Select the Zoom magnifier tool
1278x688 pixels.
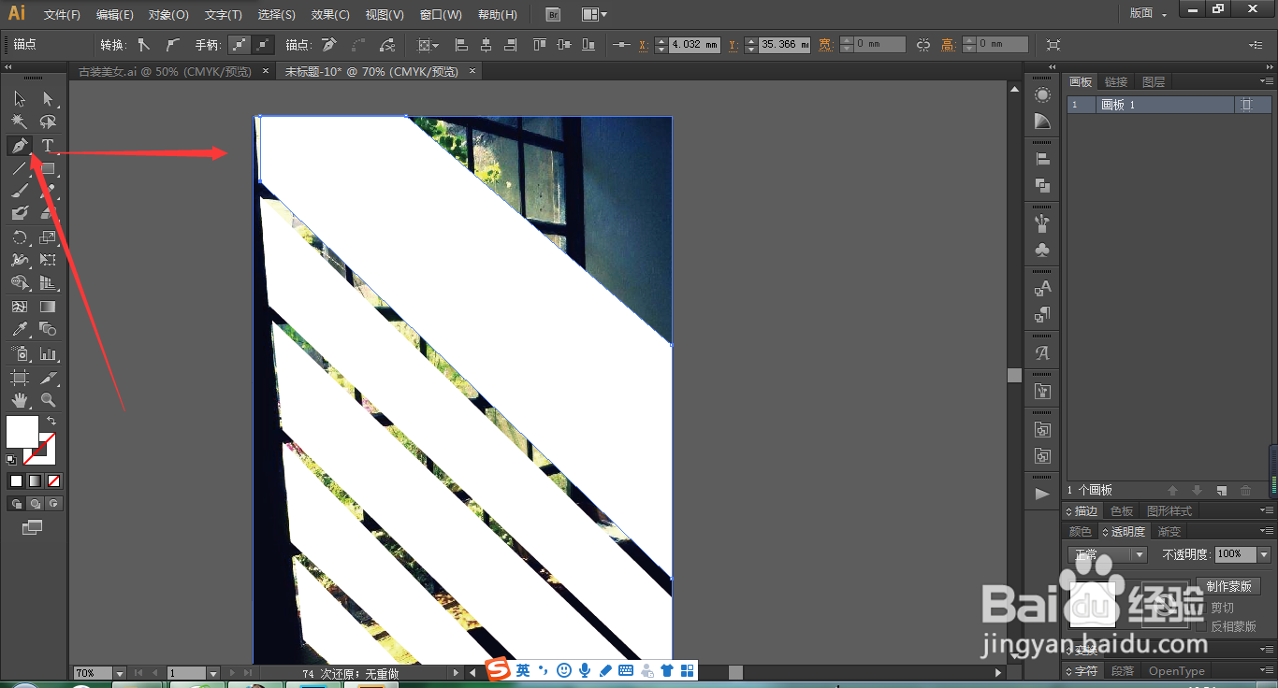[x=48, y=399]
